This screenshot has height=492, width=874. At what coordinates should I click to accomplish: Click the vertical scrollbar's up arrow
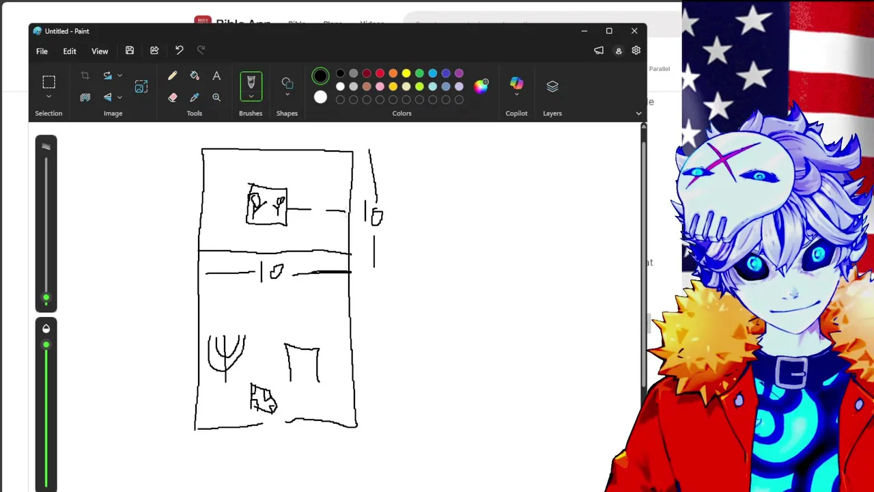tap(643, 126)
